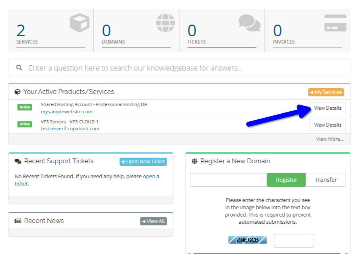Viewport: 360px width, 254px height.
Task: Open the testserver2.copahost.com link
Action: coord(69,129)
